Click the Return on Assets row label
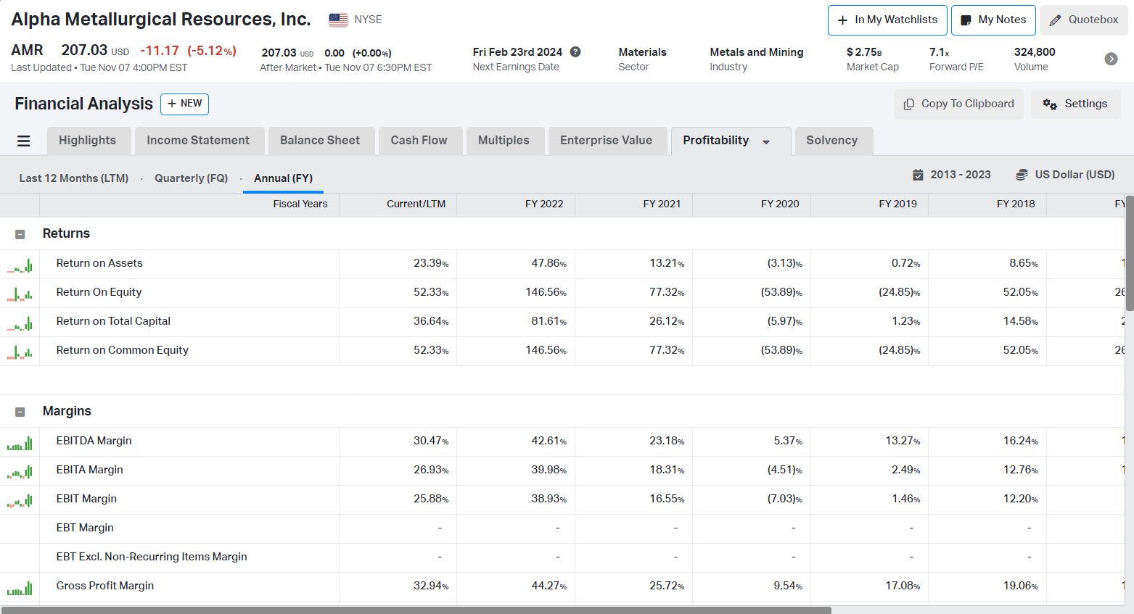Image resolution: width=1134 pixels, height=614 pixels. (x=99, y=263)
